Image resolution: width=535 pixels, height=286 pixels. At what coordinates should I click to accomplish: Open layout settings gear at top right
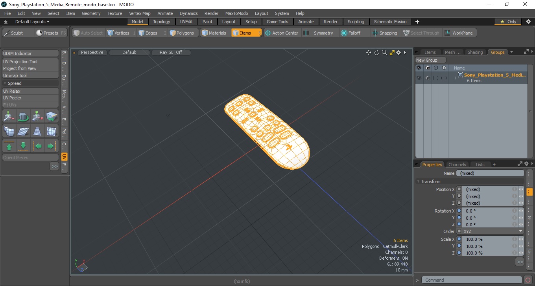[x=528, y=22]
